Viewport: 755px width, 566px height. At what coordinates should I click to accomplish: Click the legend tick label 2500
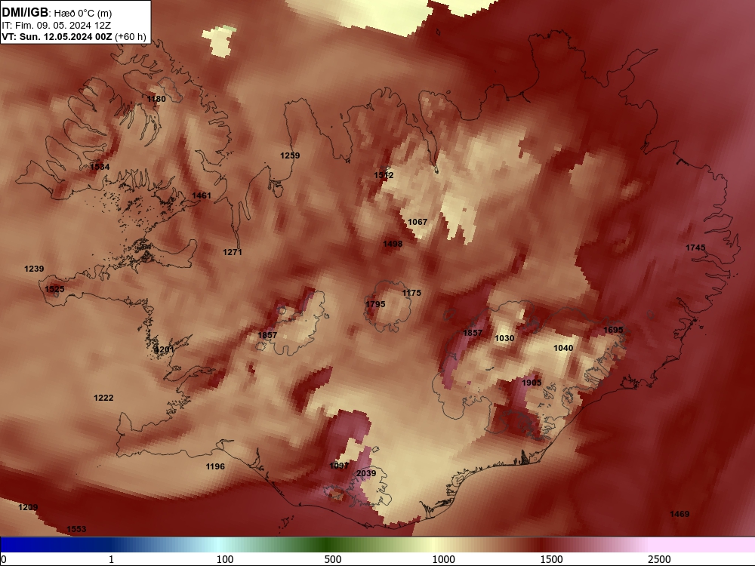click(659, 559)
